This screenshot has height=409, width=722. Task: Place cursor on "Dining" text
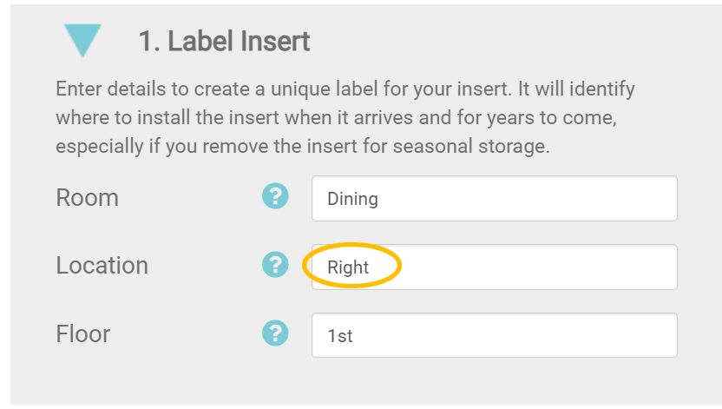tap(352, 199)
